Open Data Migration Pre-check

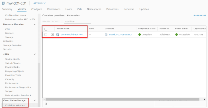pos(18,95)
